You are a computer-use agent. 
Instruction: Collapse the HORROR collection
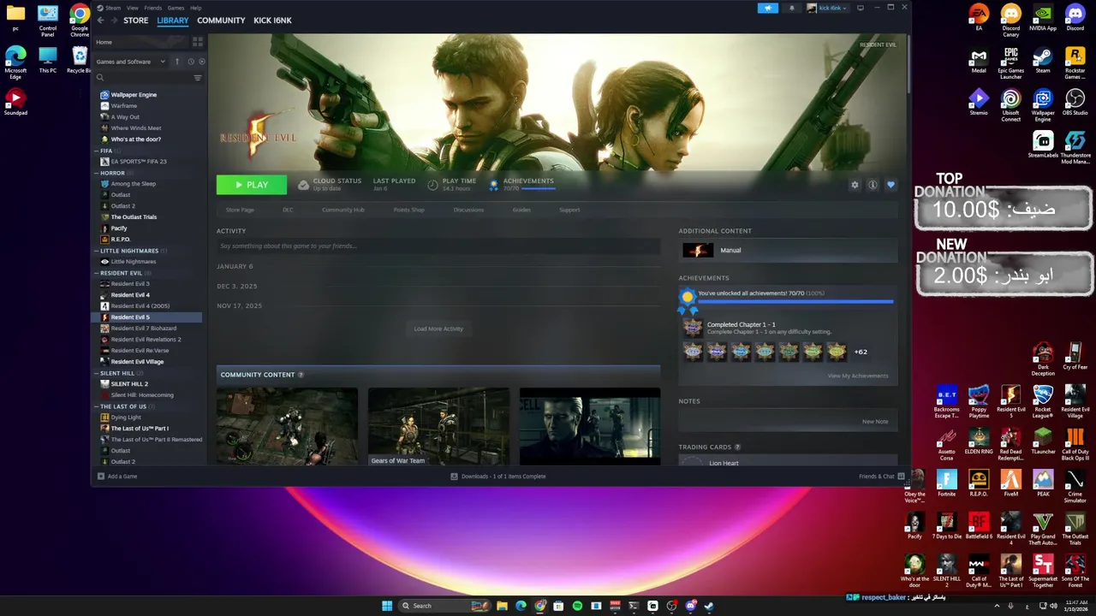coord(97,173)
